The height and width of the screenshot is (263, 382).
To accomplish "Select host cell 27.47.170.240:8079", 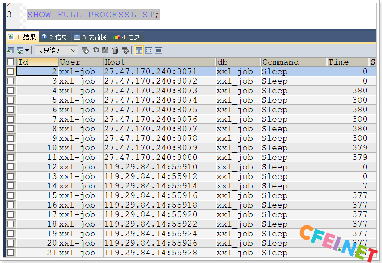I will tap(159, 148).
